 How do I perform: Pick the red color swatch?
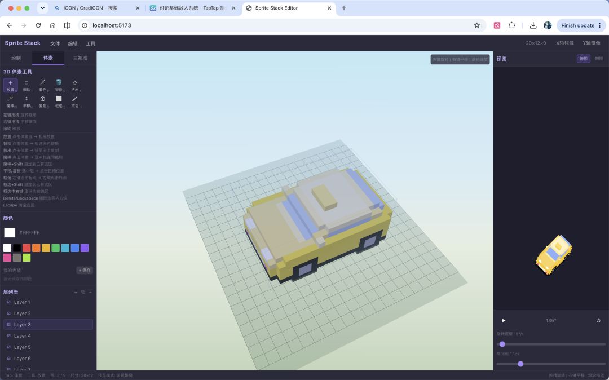[x=27, y=248]
